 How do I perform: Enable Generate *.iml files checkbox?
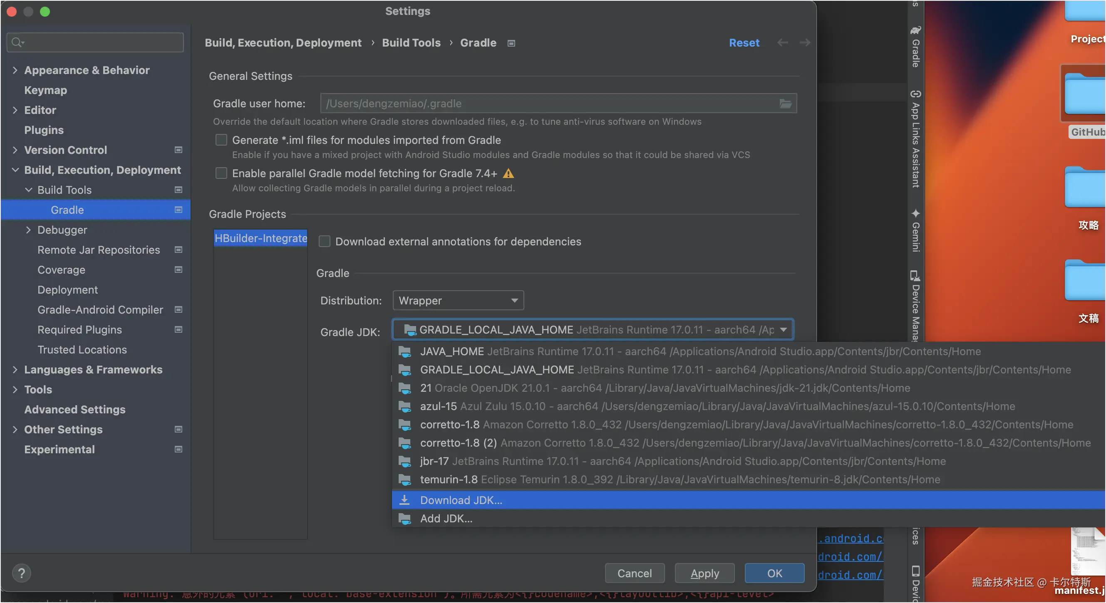click(x=221, y=140)
